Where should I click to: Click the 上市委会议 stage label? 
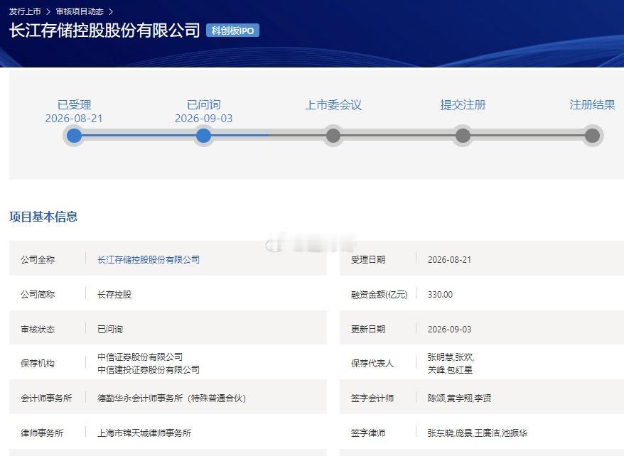tap(333, 105)
